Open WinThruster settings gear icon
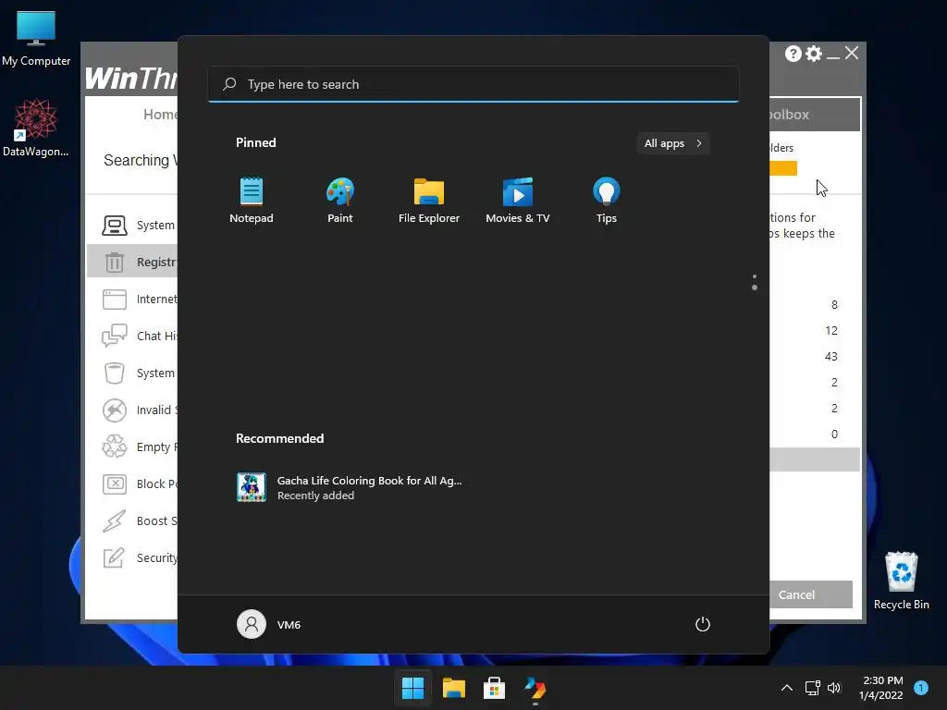Viewport: 947px width, 710px height. 814,54
